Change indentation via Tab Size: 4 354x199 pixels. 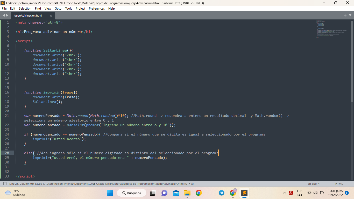coord(313,184)
